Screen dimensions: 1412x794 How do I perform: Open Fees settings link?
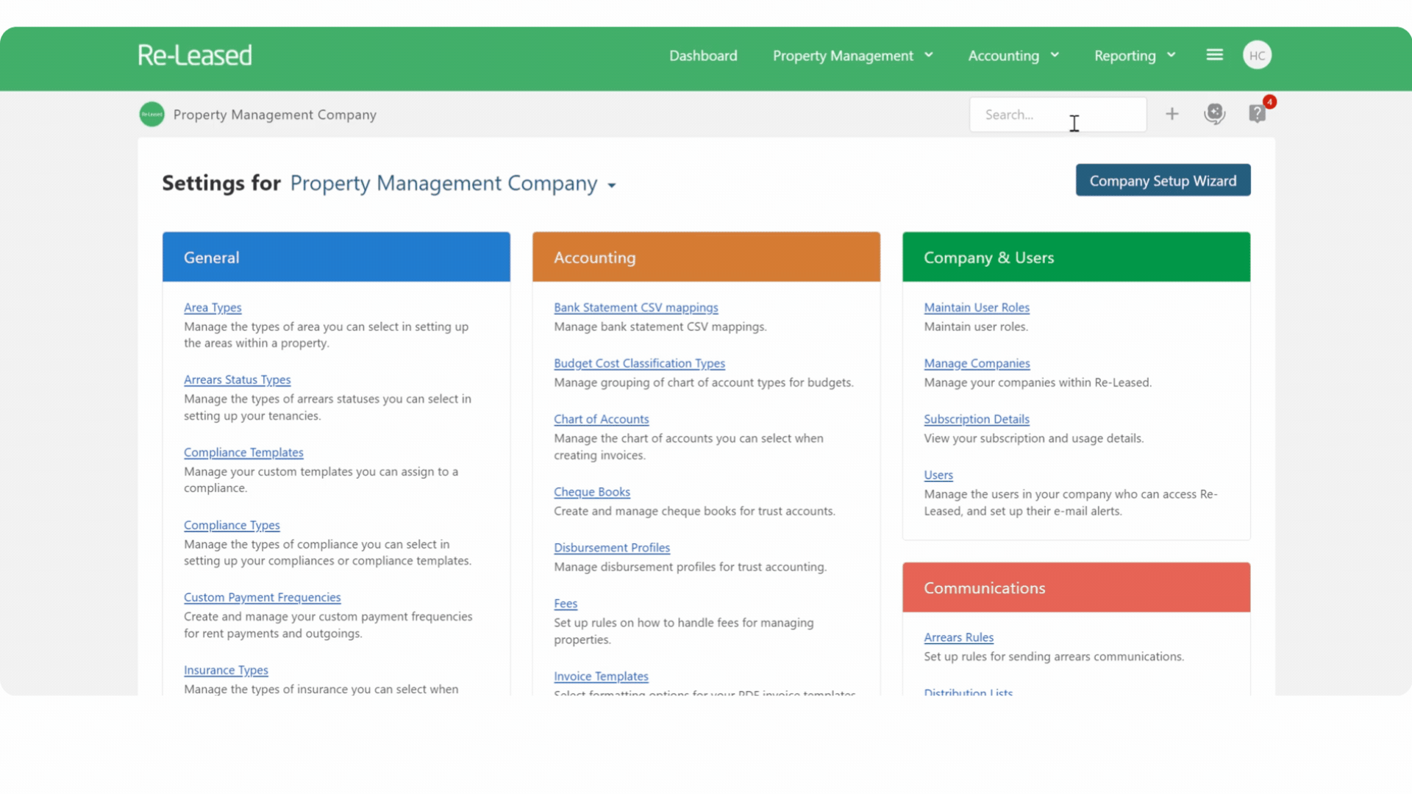566,604
